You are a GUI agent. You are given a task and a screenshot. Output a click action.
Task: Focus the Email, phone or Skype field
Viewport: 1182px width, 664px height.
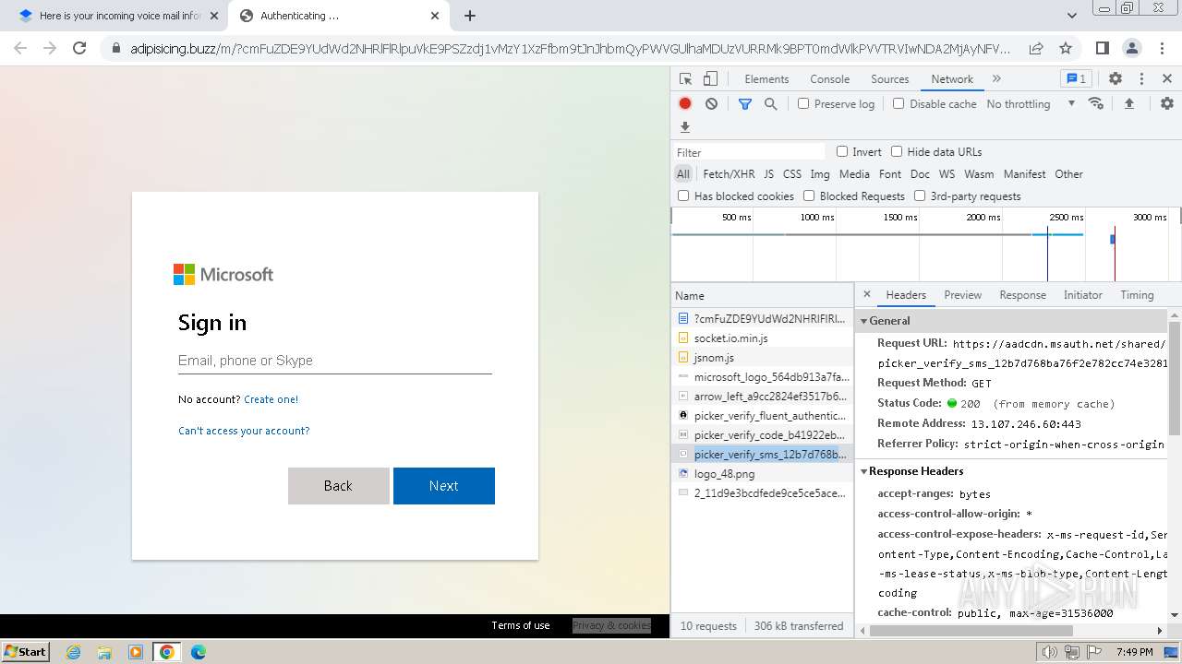334,361
